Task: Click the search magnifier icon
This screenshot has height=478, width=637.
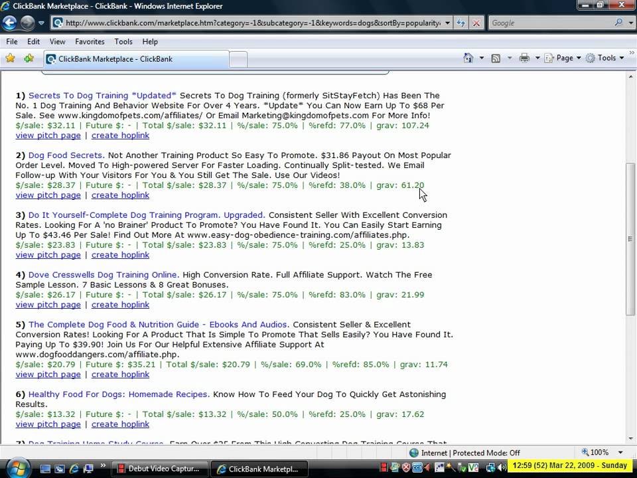Action: pyautogui.click(x=618, y=23)
